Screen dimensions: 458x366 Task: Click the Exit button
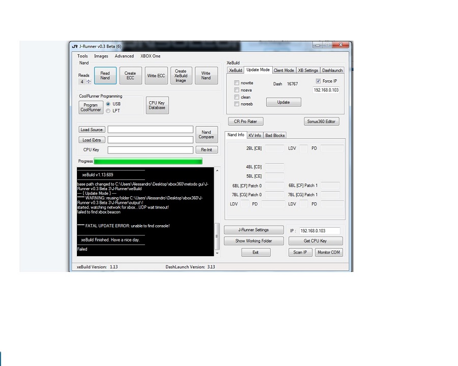(255, 253)
